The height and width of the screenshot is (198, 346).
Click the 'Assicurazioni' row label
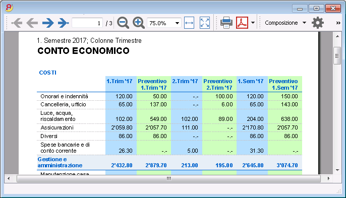[x=57, y=127]
